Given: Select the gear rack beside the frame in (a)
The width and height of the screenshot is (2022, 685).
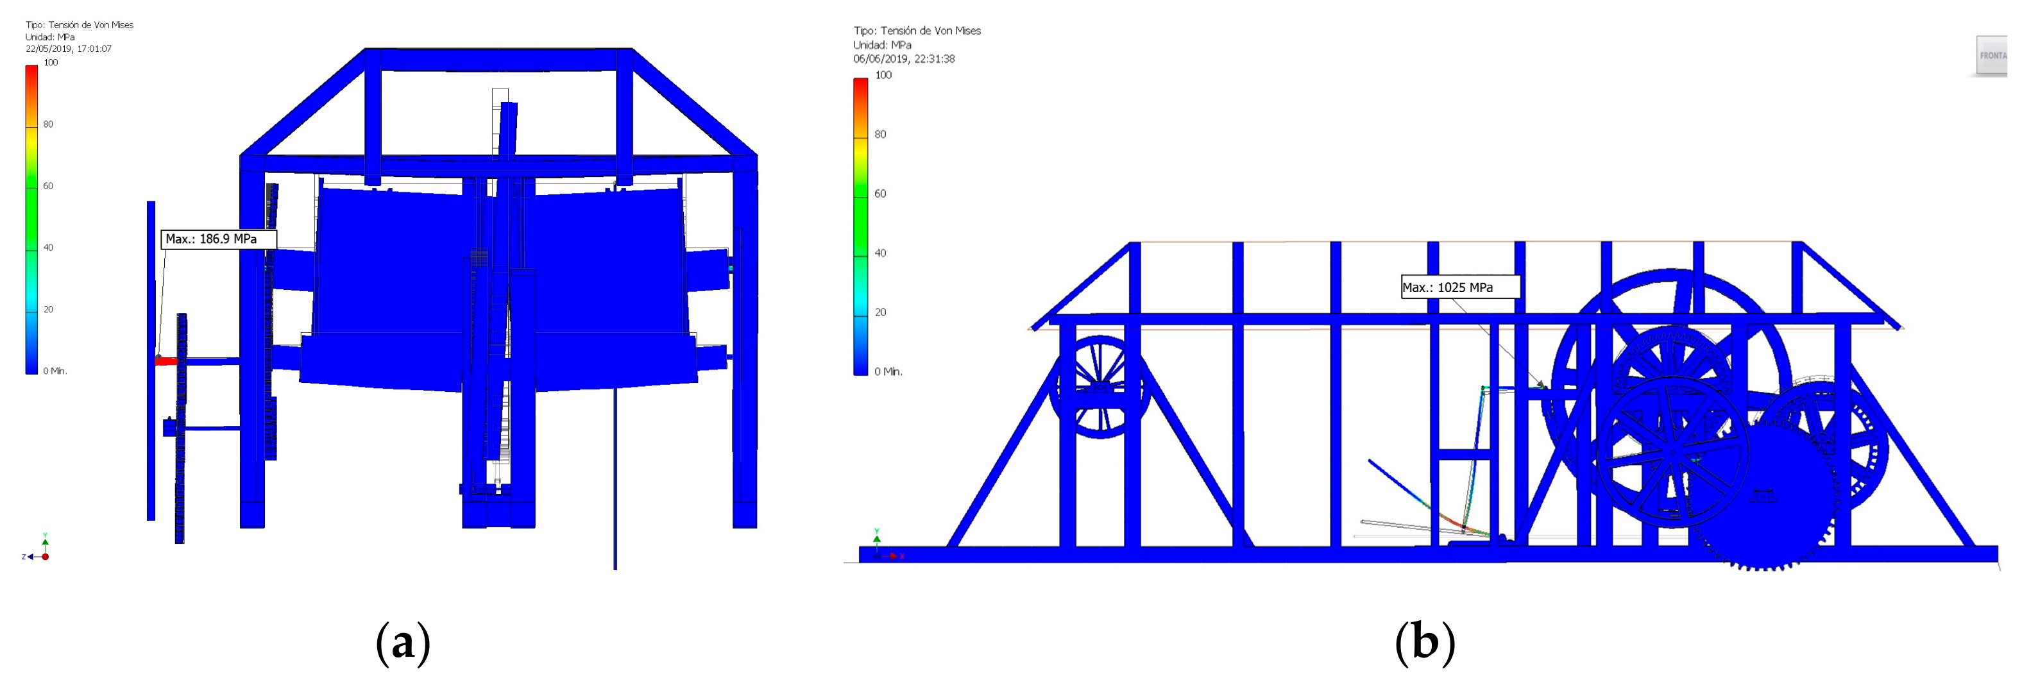Looking at the screenshot, I should [x=180, y=428].
